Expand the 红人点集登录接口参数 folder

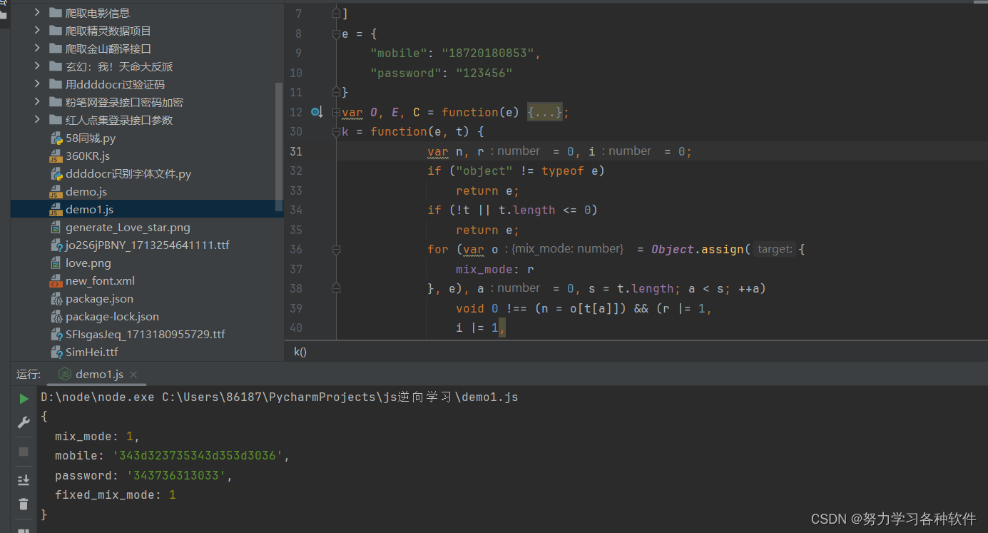point(37,120)
